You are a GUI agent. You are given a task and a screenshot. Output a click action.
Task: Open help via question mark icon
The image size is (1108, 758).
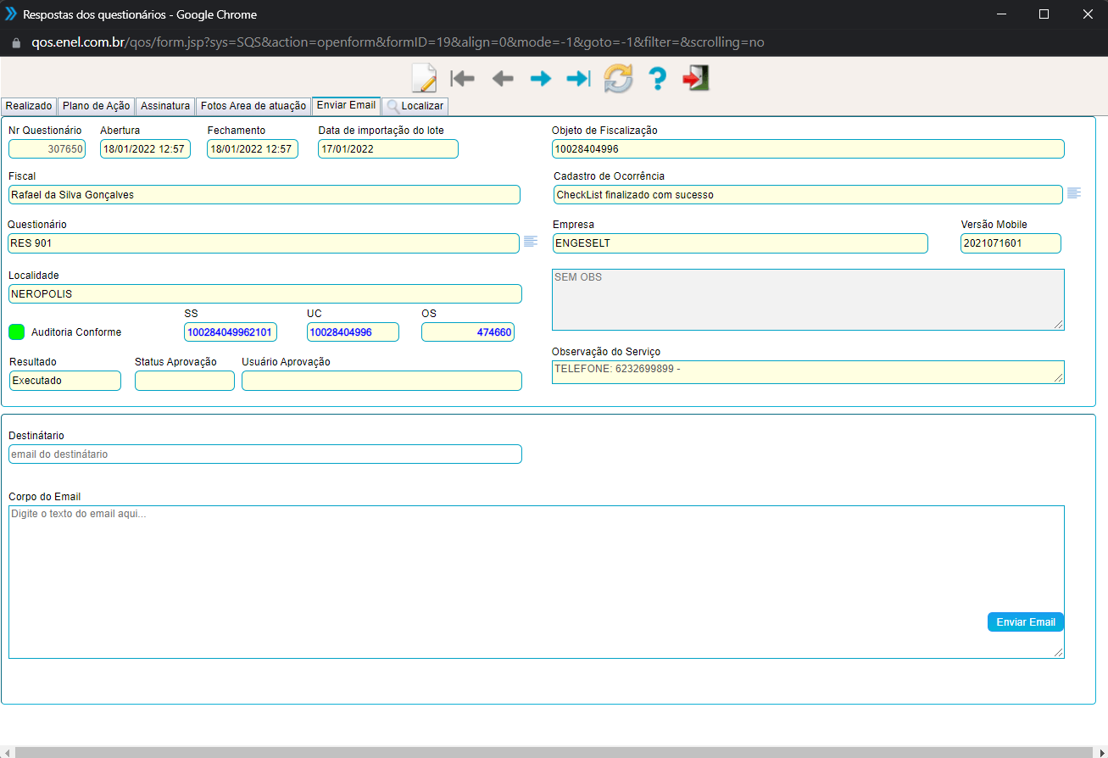pyautogui.click(x=657, y=79)
